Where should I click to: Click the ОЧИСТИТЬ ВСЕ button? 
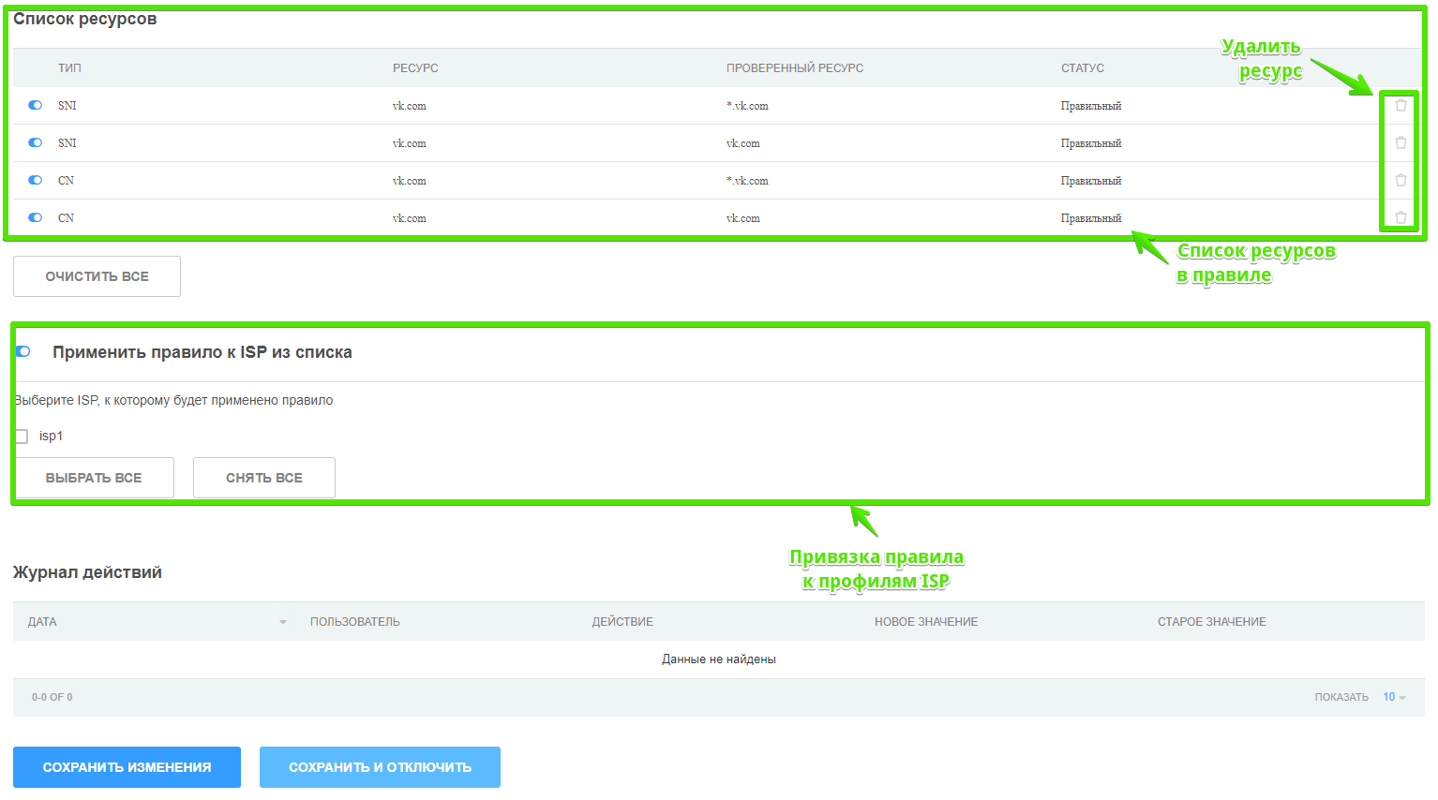click(x=97, y=276)
